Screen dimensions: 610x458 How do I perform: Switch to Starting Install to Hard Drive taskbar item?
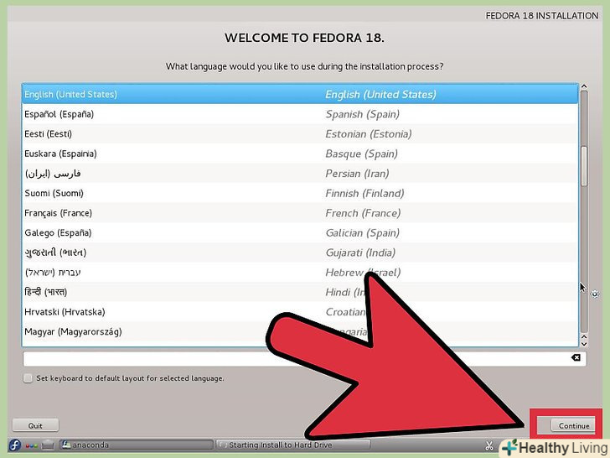click(293, 445)
